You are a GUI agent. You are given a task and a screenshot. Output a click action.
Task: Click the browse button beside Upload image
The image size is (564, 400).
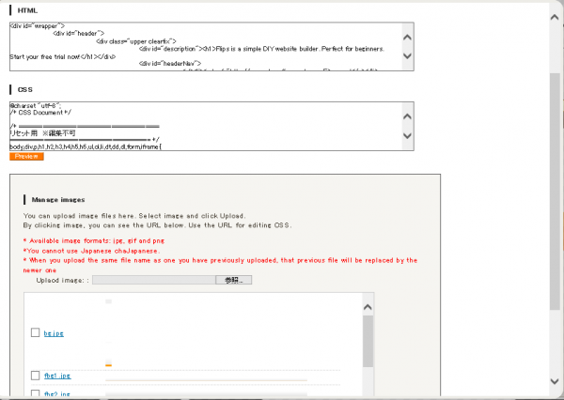[x=233, y=281]
